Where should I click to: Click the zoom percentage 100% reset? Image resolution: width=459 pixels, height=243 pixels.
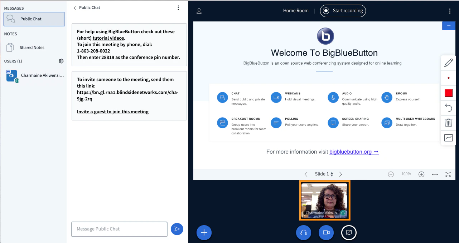(x=406, y=174)
